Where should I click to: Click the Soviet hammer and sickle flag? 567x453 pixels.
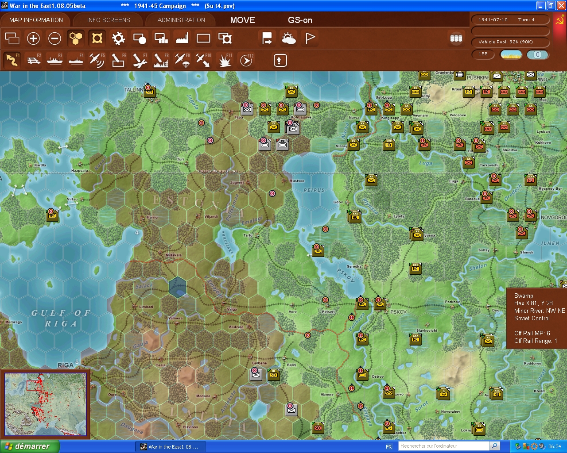tap(560, 20)
